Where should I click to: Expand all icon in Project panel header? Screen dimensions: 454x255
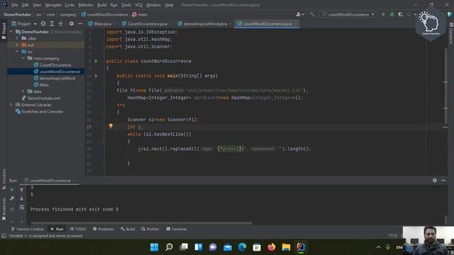click(x=52, y=23)
